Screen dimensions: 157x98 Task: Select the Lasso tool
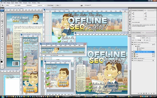coord(2,17)
